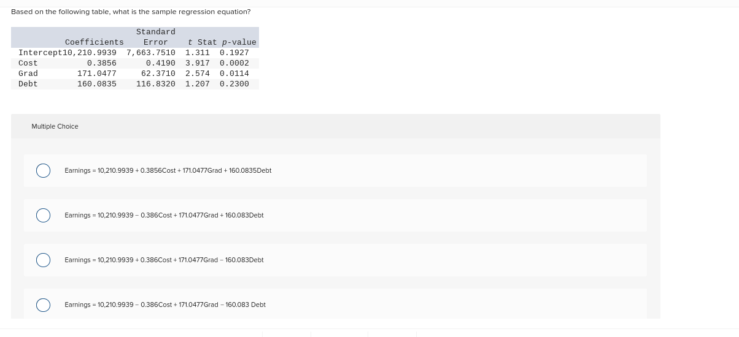The height and width of the screenshot is (337, 739).
Task: Select option with −0.386Cost and +160.083Debt
Action: (x=43, y=215)
